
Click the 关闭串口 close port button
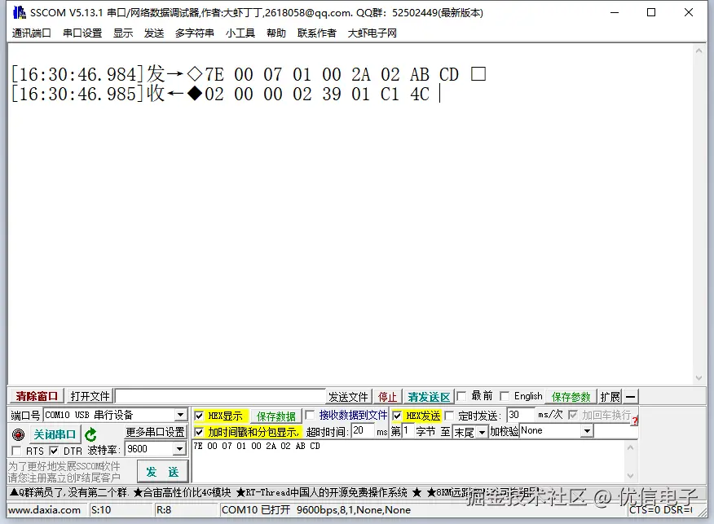point(54,434)
